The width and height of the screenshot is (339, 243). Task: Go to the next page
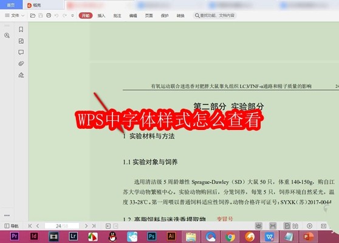(x=86, y=226)
